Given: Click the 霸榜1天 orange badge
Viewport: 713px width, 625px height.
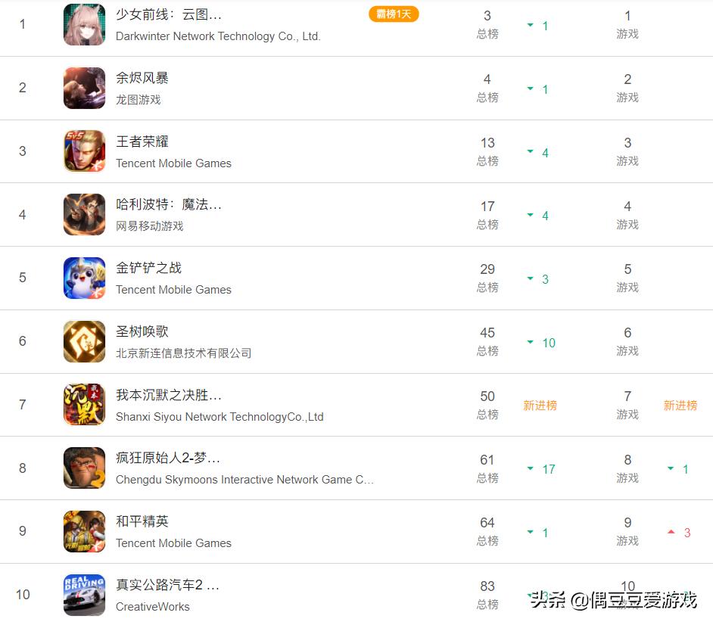Looking at the screenshot, I should 394,14.
